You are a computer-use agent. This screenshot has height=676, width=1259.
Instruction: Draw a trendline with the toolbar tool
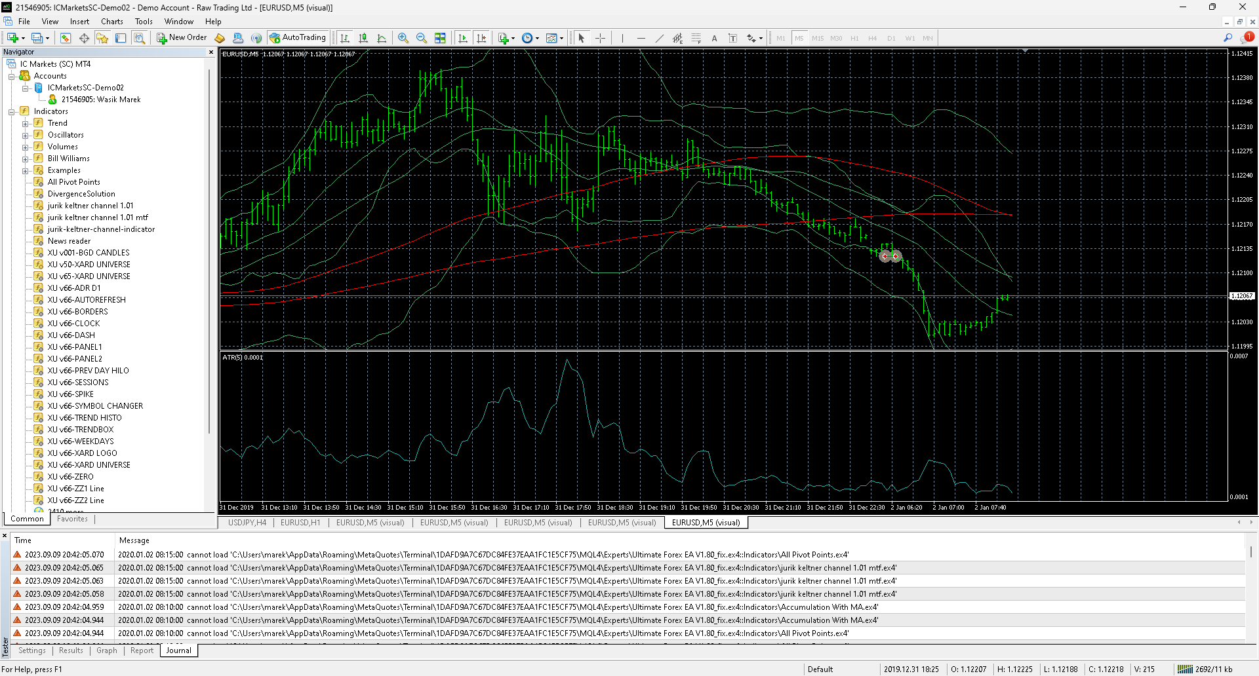(659, 38)
